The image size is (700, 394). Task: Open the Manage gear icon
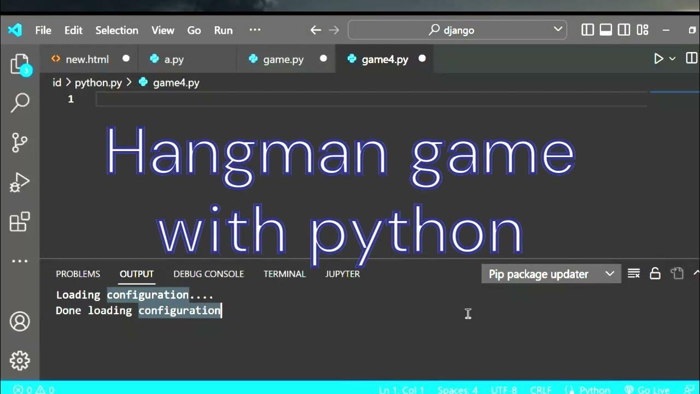click(x=20, y=361)
